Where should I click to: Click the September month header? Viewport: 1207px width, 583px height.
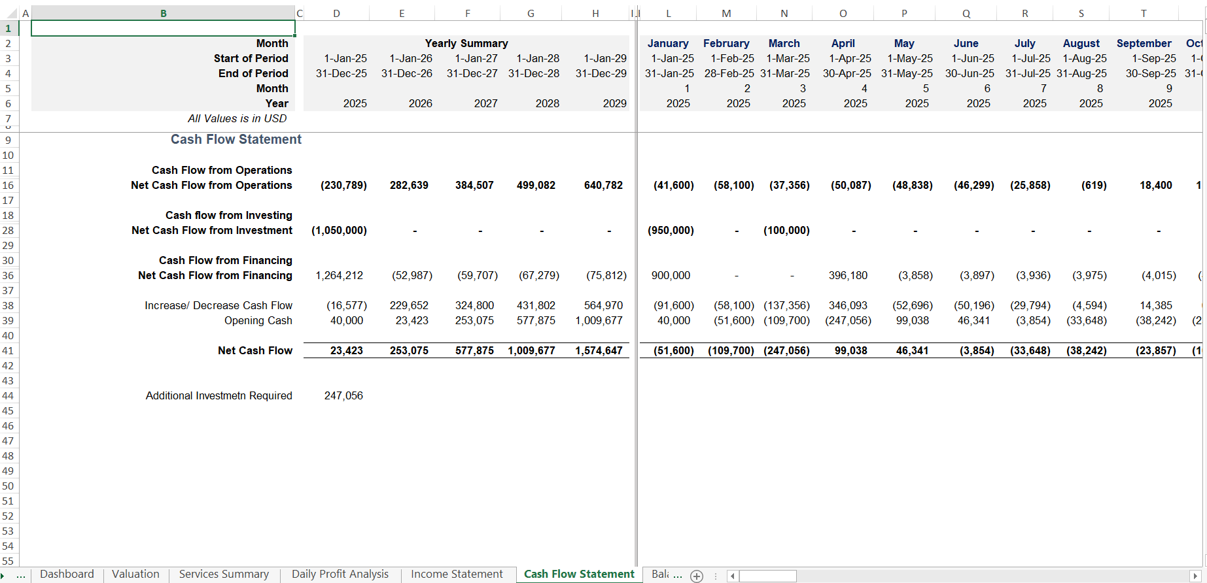(1144, 43)
